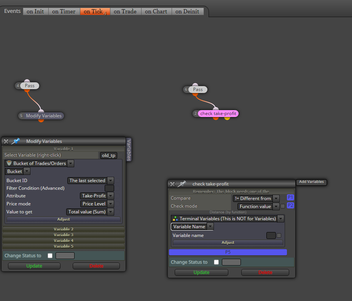Screen dimensions: 352x301
Task: Click the yellow output connector of check take-profit
Action: pyautogui.click(x=227, y=118)
